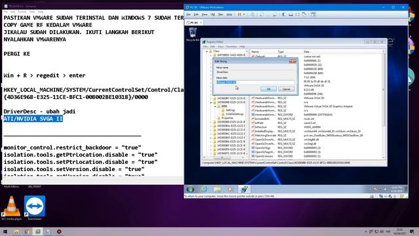The width and height of the screenshot is (419, 236).
Task: Open the VMware Tabs menu
Action: pyautogui.click(x=221, y=14)
